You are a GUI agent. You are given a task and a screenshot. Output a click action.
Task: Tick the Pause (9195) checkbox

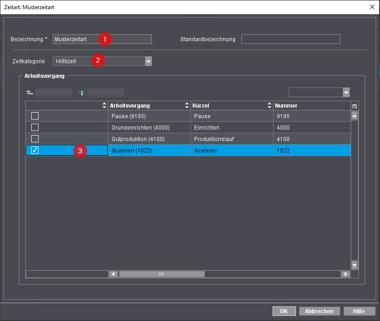point(35,116)
